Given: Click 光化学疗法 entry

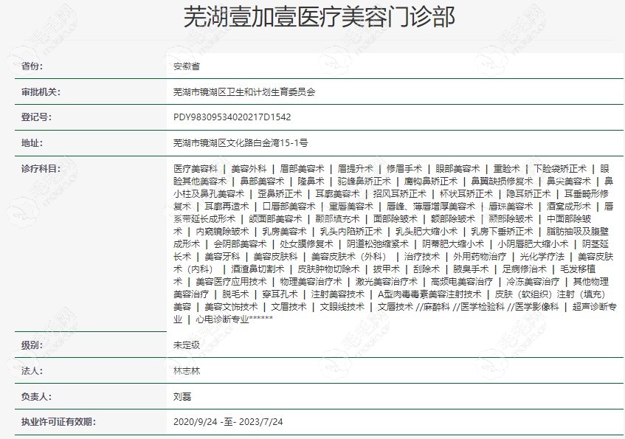Looking at the screenshot, I should (542, 257).
